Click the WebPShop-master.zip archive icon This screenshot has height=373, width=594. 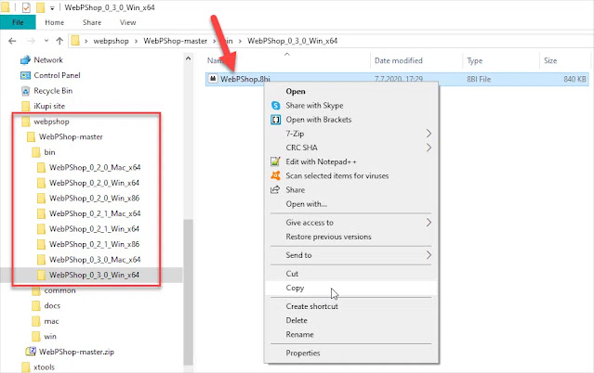31,352
